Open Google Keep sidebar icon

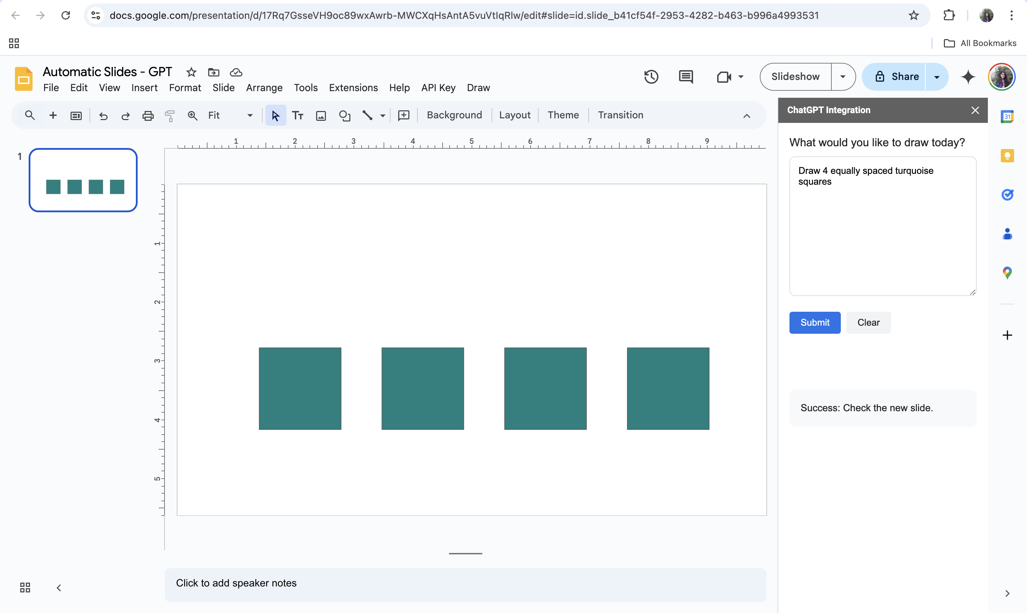[1007, 156]
